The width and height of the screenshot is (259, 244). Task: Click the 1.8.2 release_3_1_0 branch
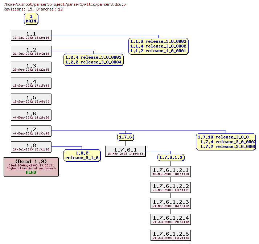point(82,155)
